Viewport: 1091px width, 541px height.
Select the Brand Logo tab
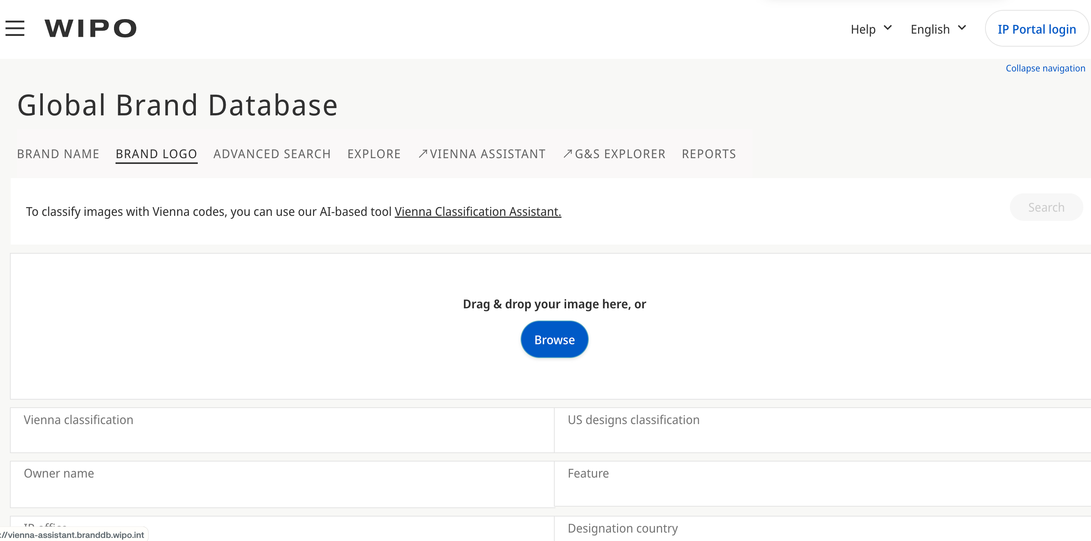point(156,154)
